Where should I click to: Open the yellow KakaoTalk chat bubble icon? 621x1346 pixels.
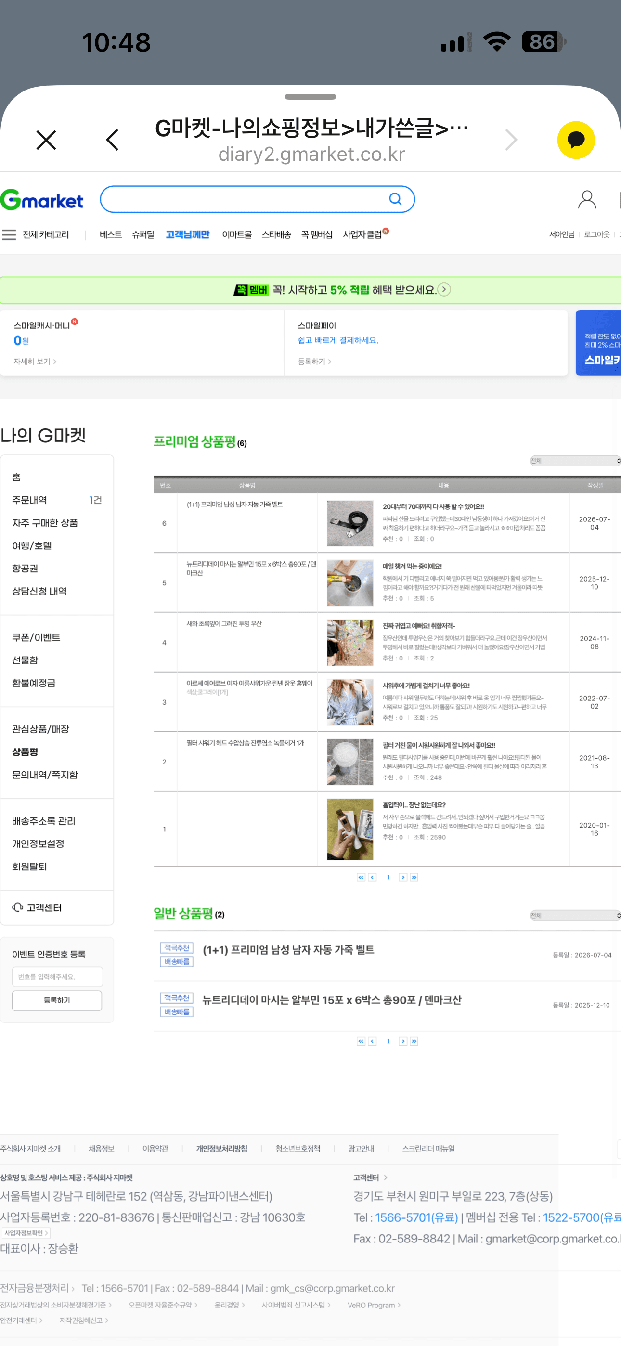(x=576, y=140)
